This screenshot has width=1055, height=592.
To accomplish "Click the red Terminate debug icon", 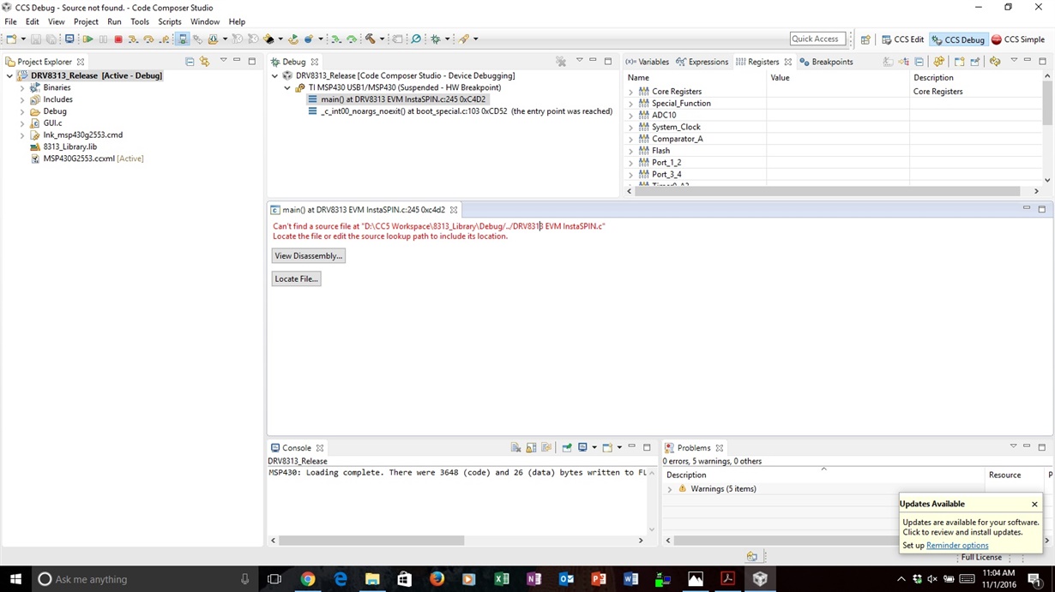I will (118, 39).
